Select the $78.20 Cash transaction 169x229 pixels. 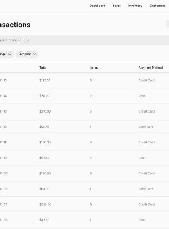(x=84, y=96)
